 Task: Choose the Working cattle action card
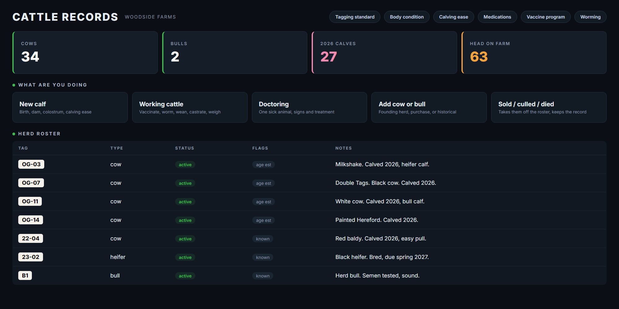click(x=190, y=107)
